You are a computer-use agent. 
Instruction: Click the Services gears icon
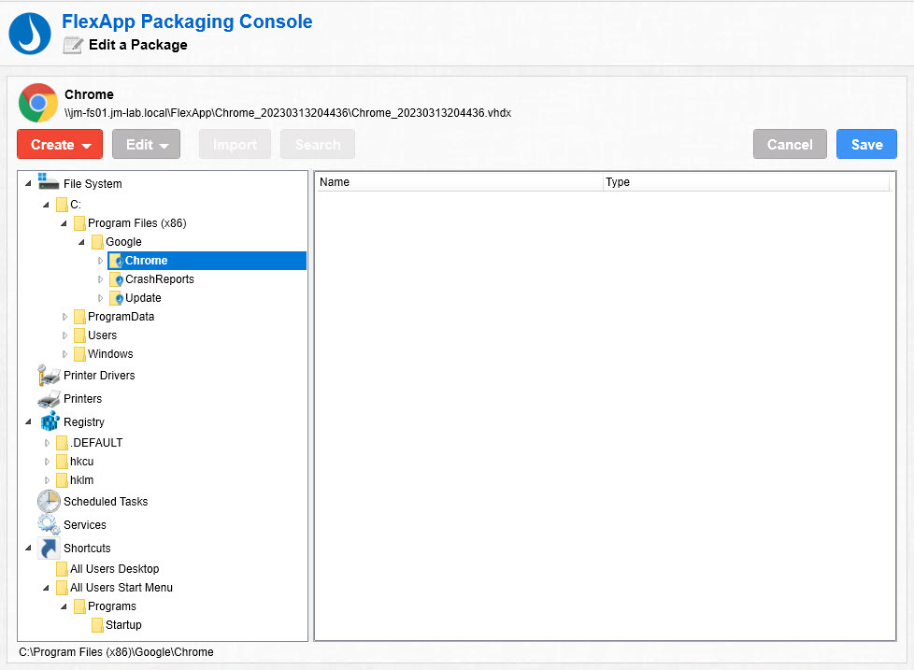tap(49, 524)
